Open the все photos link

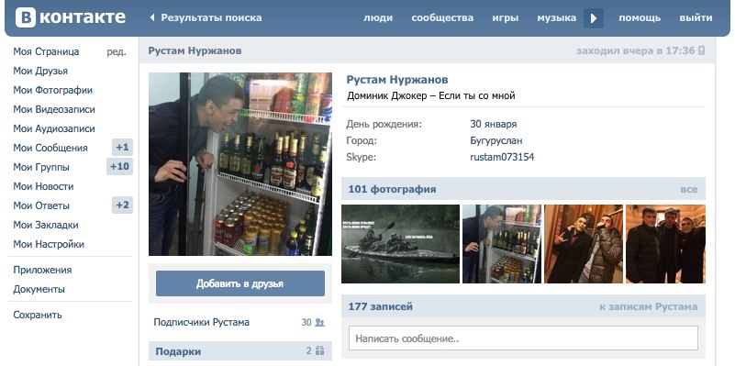[689, 189]
